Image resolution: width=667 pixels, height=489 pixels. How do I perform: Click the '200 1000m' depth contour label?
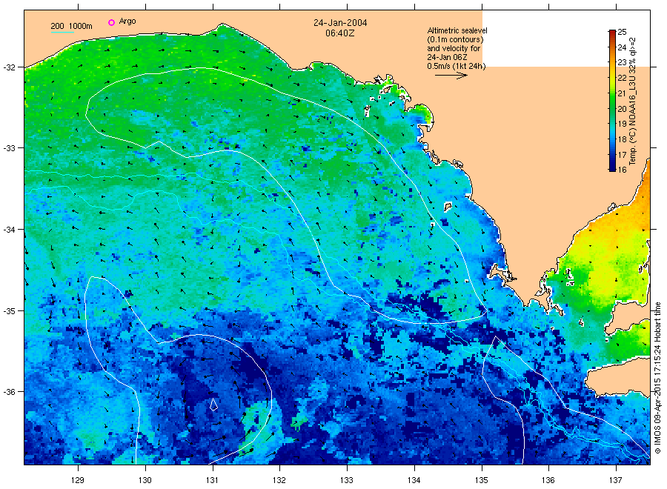tap(71, 26)
